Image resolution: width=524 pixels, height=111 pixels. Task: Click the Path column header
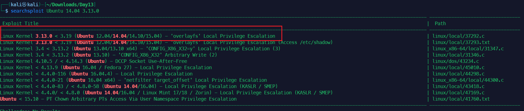(x=440, y=24)
